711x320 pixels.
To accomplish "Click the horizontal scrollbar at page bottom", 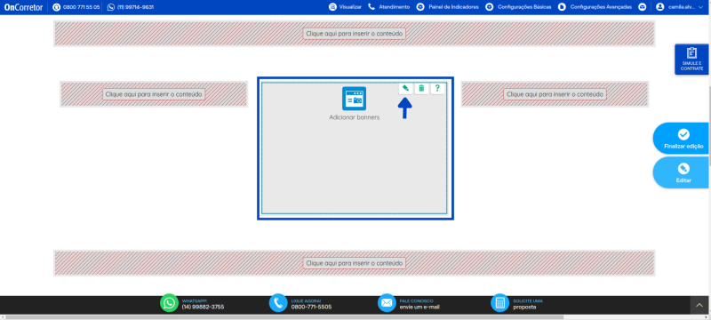I will point(284,317).
